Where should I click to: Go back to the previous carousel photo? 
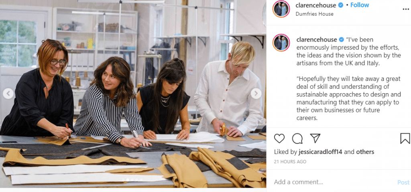tap(8, 94)
